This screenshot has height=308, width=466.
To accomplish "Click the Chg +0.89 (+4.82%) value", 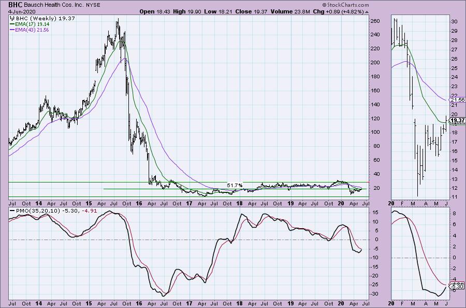I will [339, 11].
